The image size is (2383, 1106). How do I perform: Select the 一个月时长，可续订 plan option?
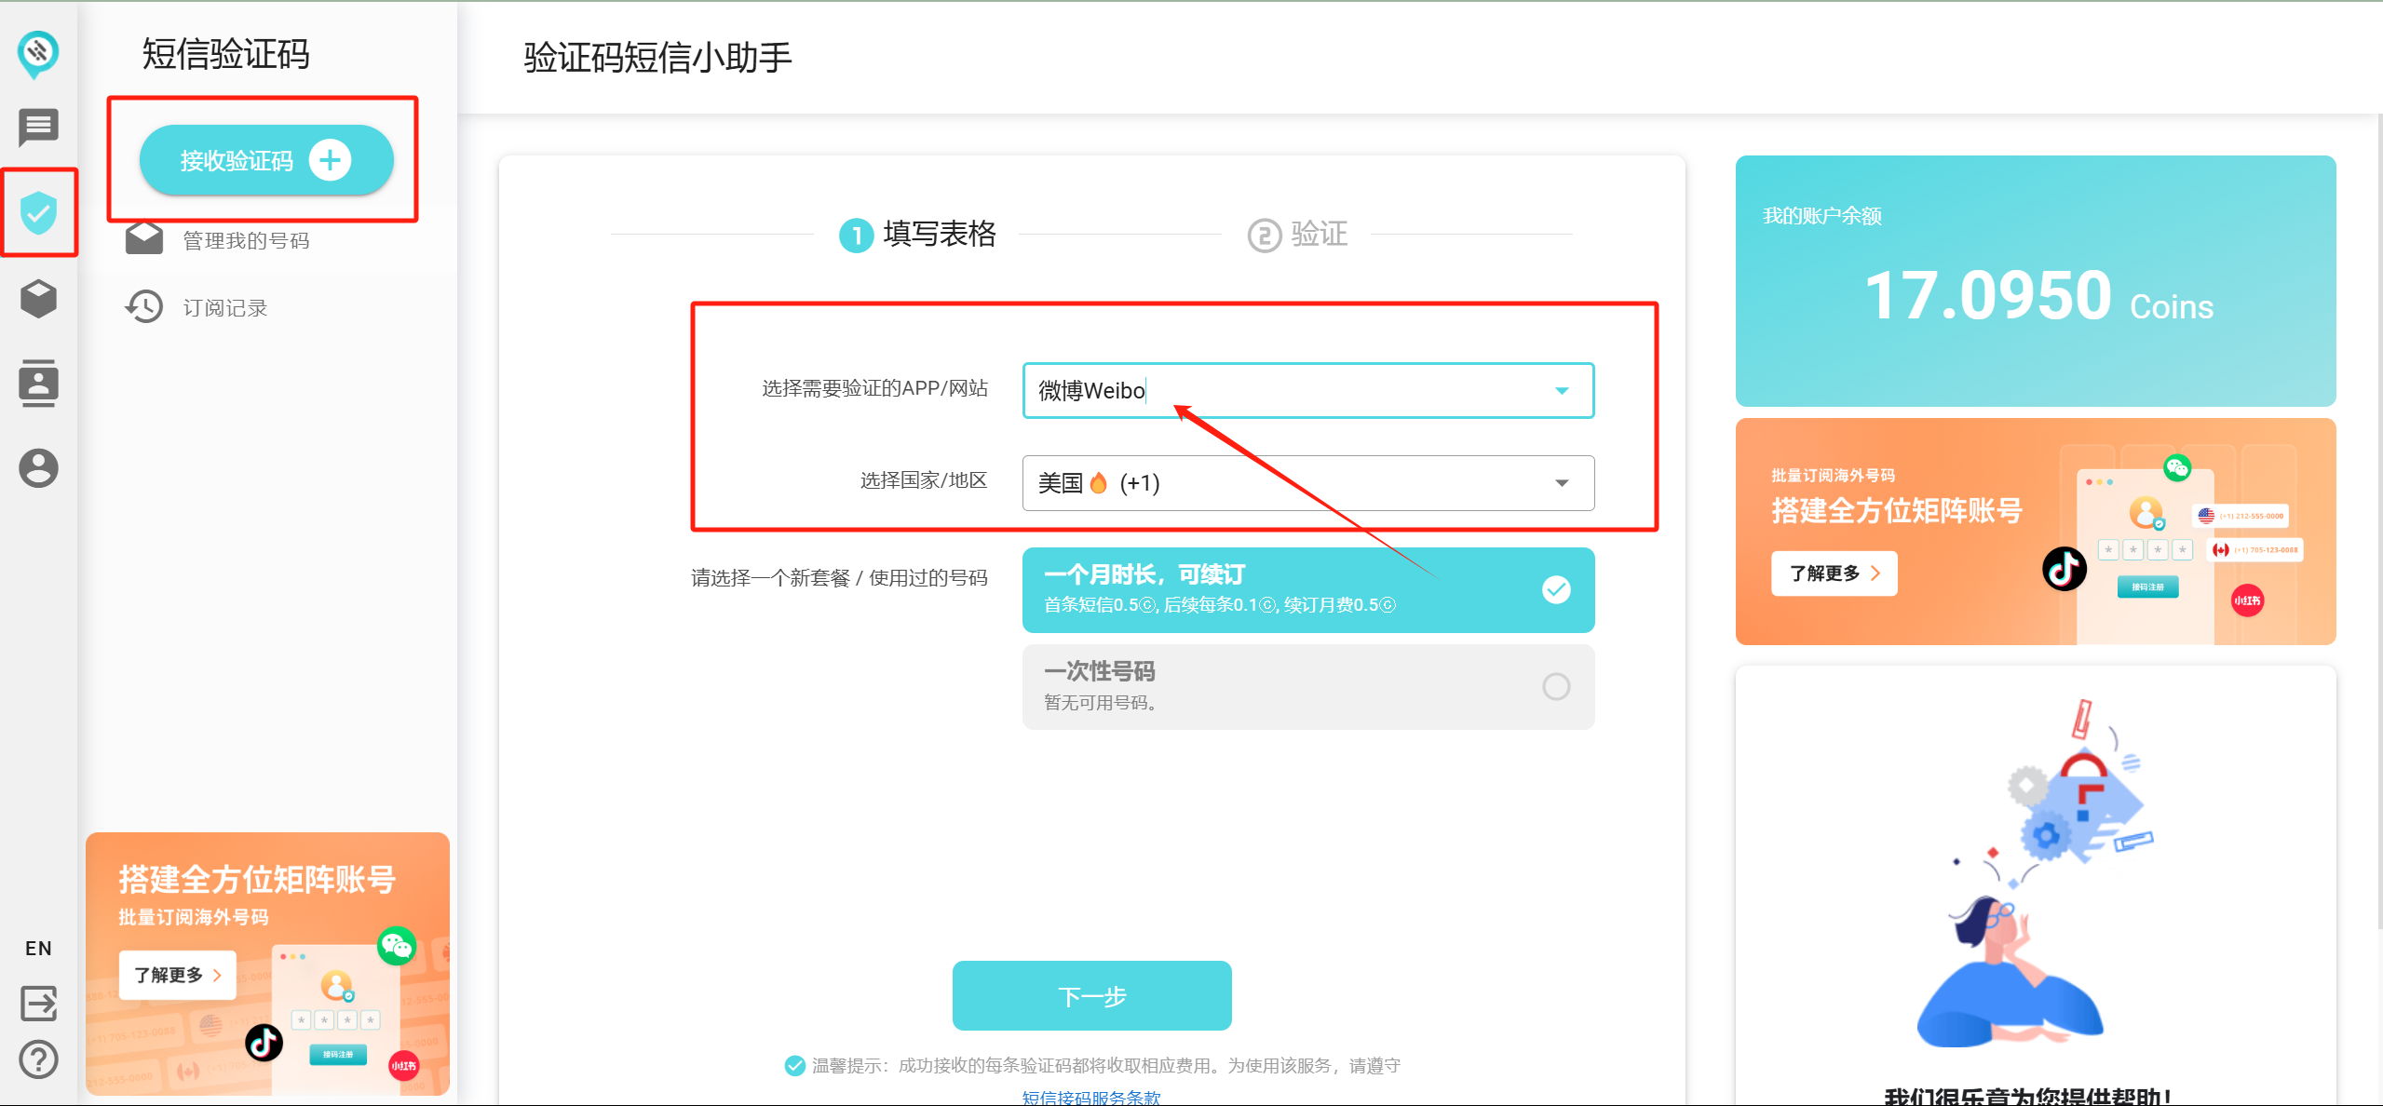click(x=1308, y=590)
